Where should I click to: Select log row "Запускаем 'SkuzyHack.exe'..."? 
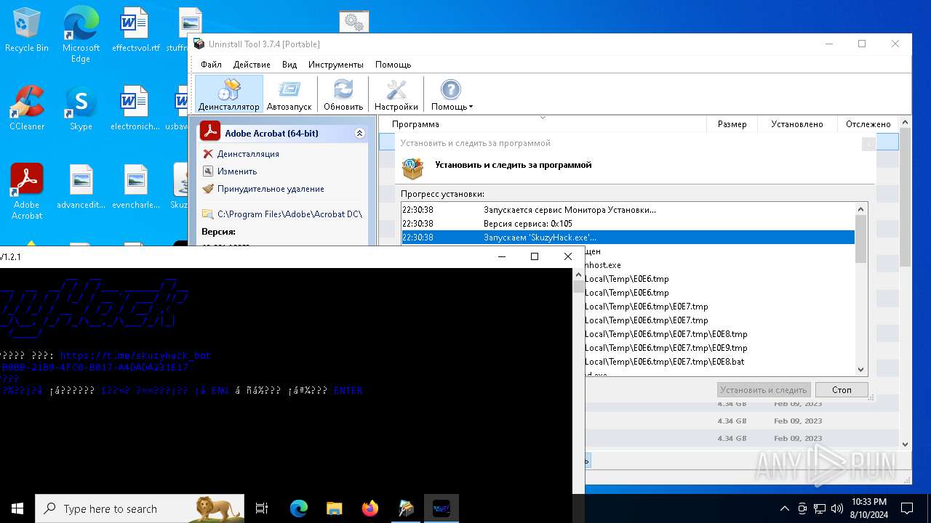(x=628, y=238)
